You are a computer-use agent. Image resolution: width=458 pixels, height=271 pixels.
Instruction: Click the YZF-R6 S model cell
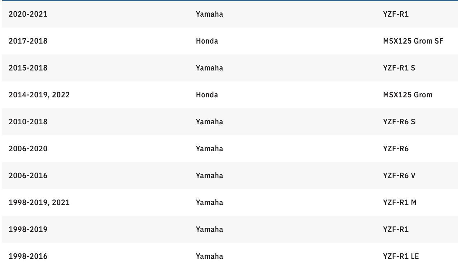tap(399, 122)
